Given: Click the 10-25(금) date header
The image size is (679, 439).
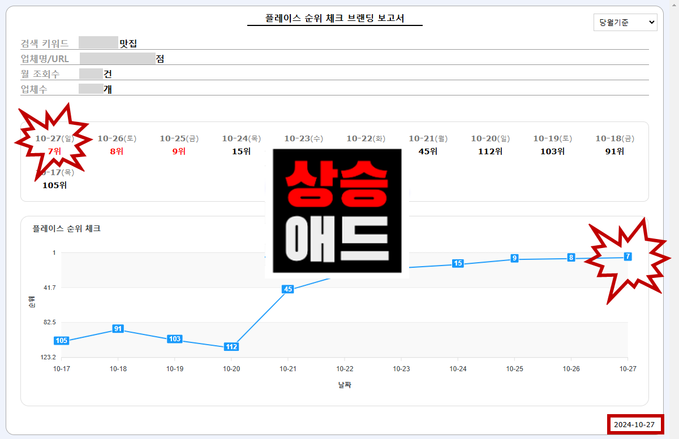Looking at the screenshot, I should 179,138.
